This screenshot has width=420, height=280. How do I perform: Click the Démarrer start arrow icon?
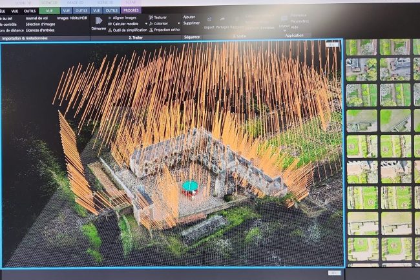(99, 21)
